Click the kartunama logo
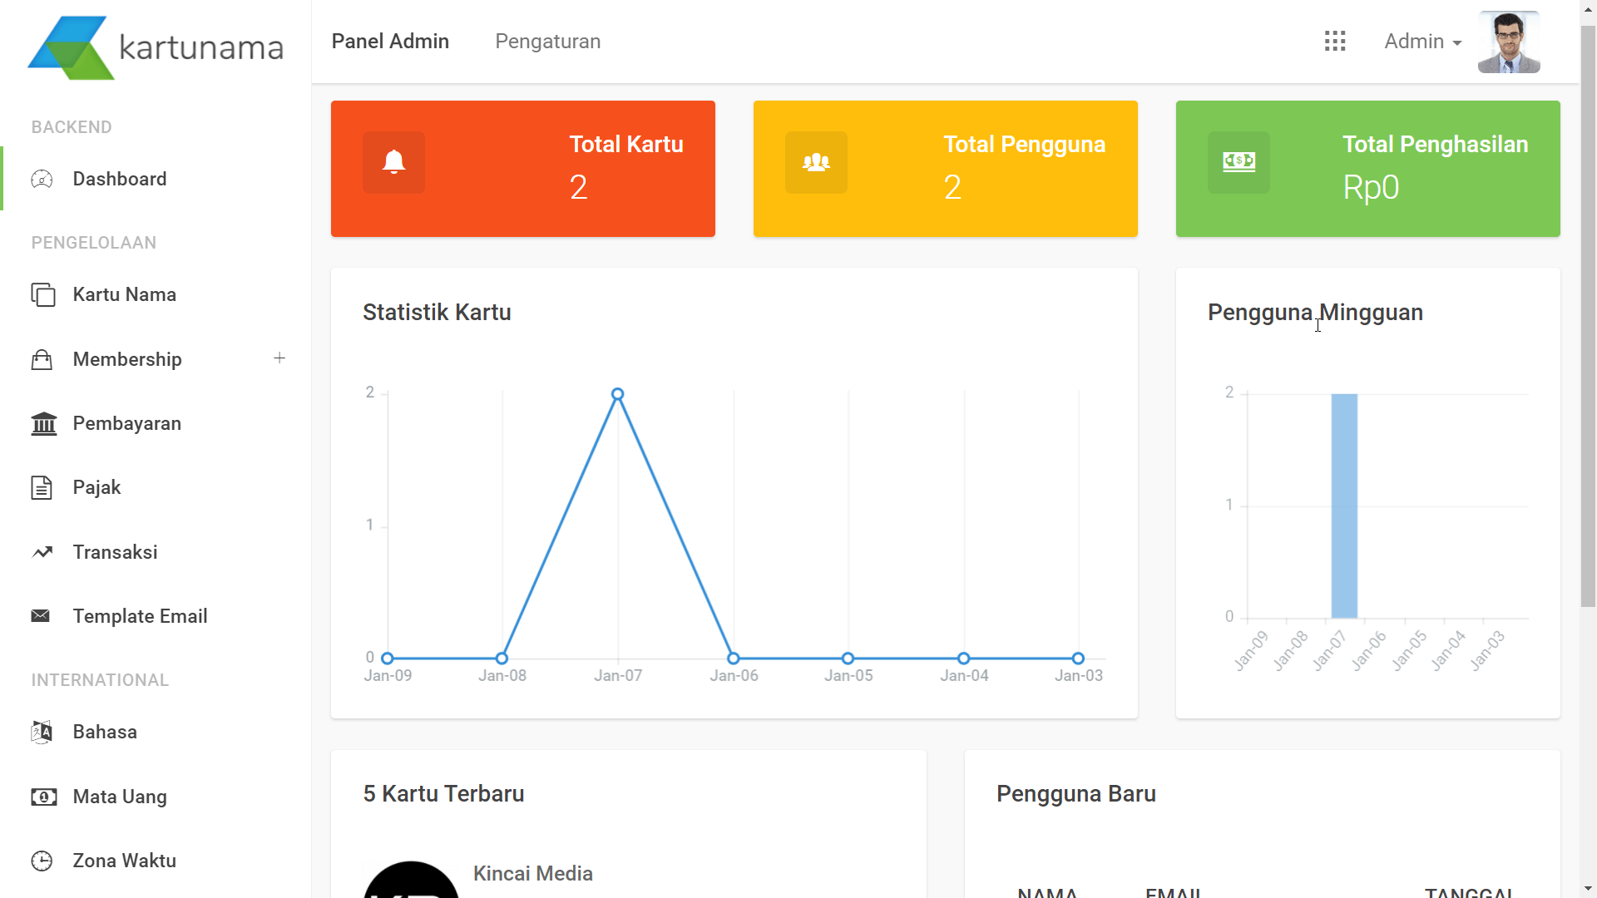The image size is (1597, 898). pyautogui.click(x=156, y=47)
